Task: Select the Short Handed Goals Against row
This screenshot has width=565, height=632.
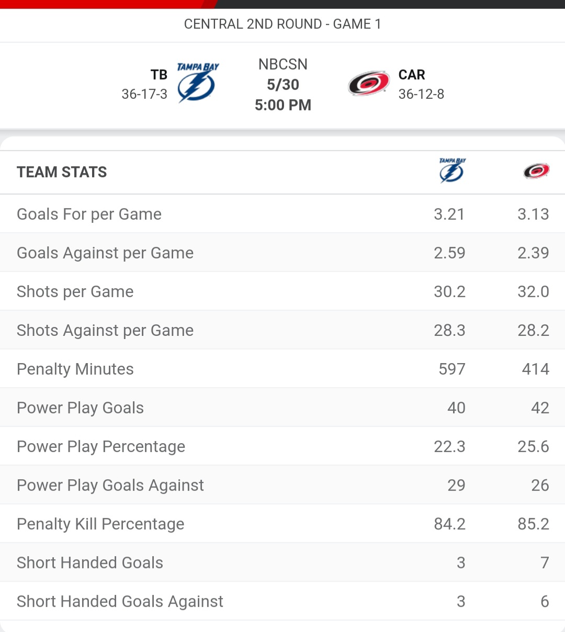Action: (282, 601)
